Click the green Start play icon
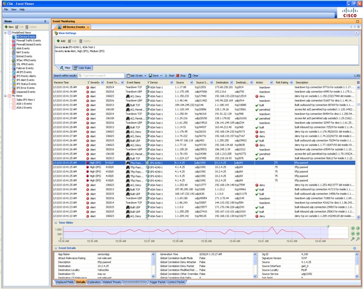Screen dimensions: 363x289 coord(166,76)
